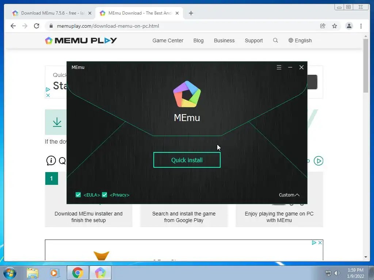Open the volume speaker tray icon
This screenshot has width=374, height=280.
337,273
